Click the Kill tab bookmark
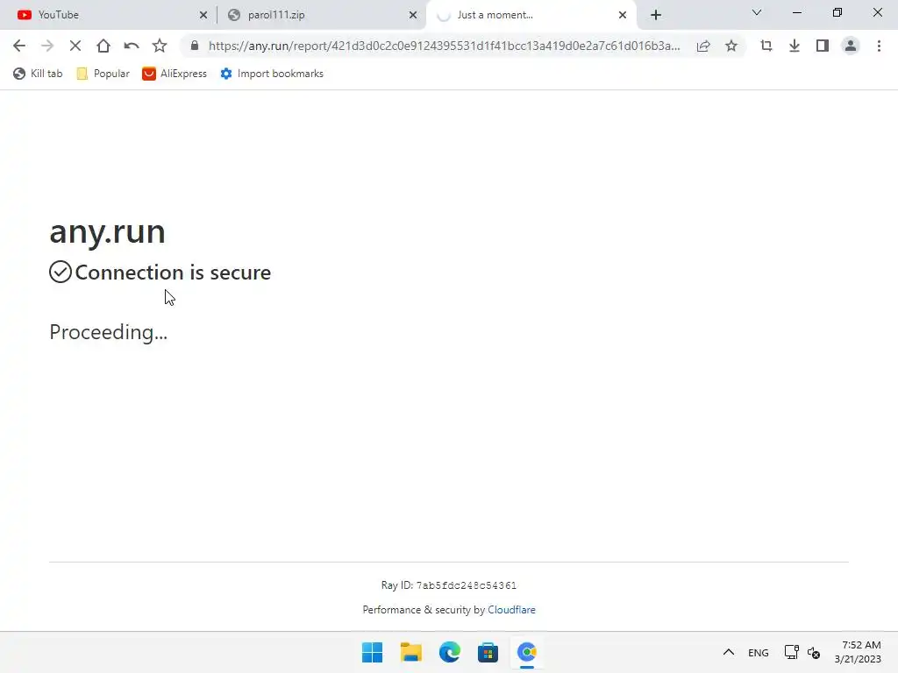Screen dimensions: 898x673 [38, 74]
